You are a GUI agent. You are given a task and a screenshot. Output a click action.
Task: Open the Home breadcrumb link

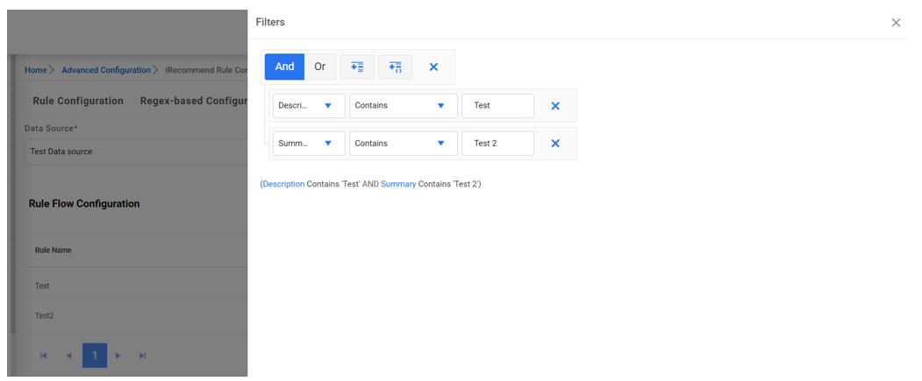(x=36, y=70)
